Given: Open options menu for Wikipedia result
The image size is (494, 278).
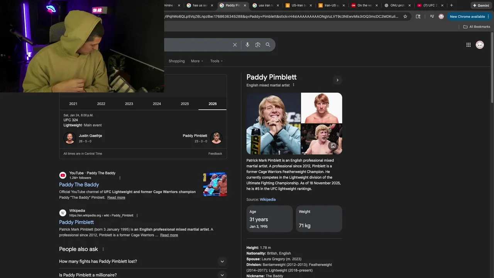Looking at the screenshot, I should coord(137,215).
